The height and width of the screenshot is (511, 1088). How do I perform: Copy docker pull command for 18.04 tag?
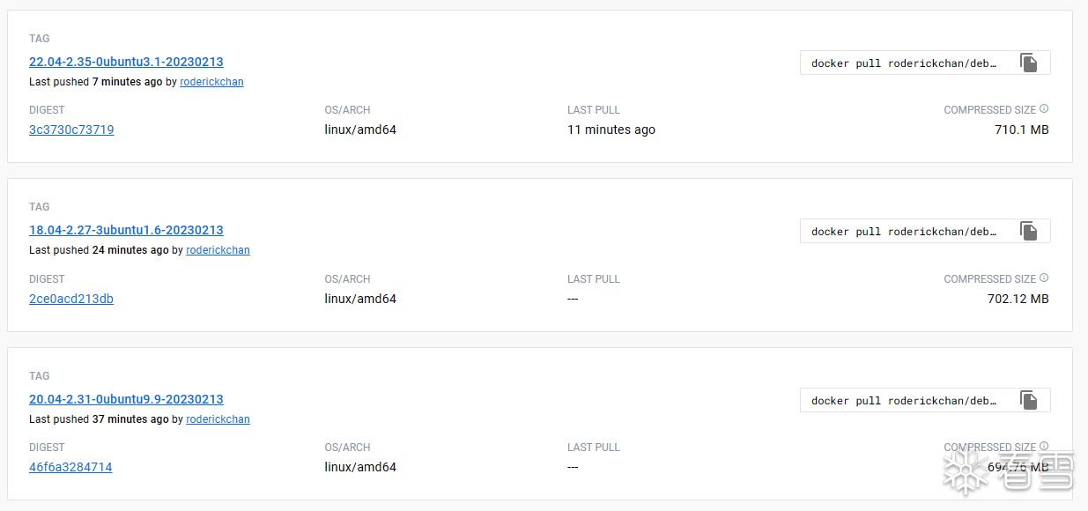[x=1028, y=231]
